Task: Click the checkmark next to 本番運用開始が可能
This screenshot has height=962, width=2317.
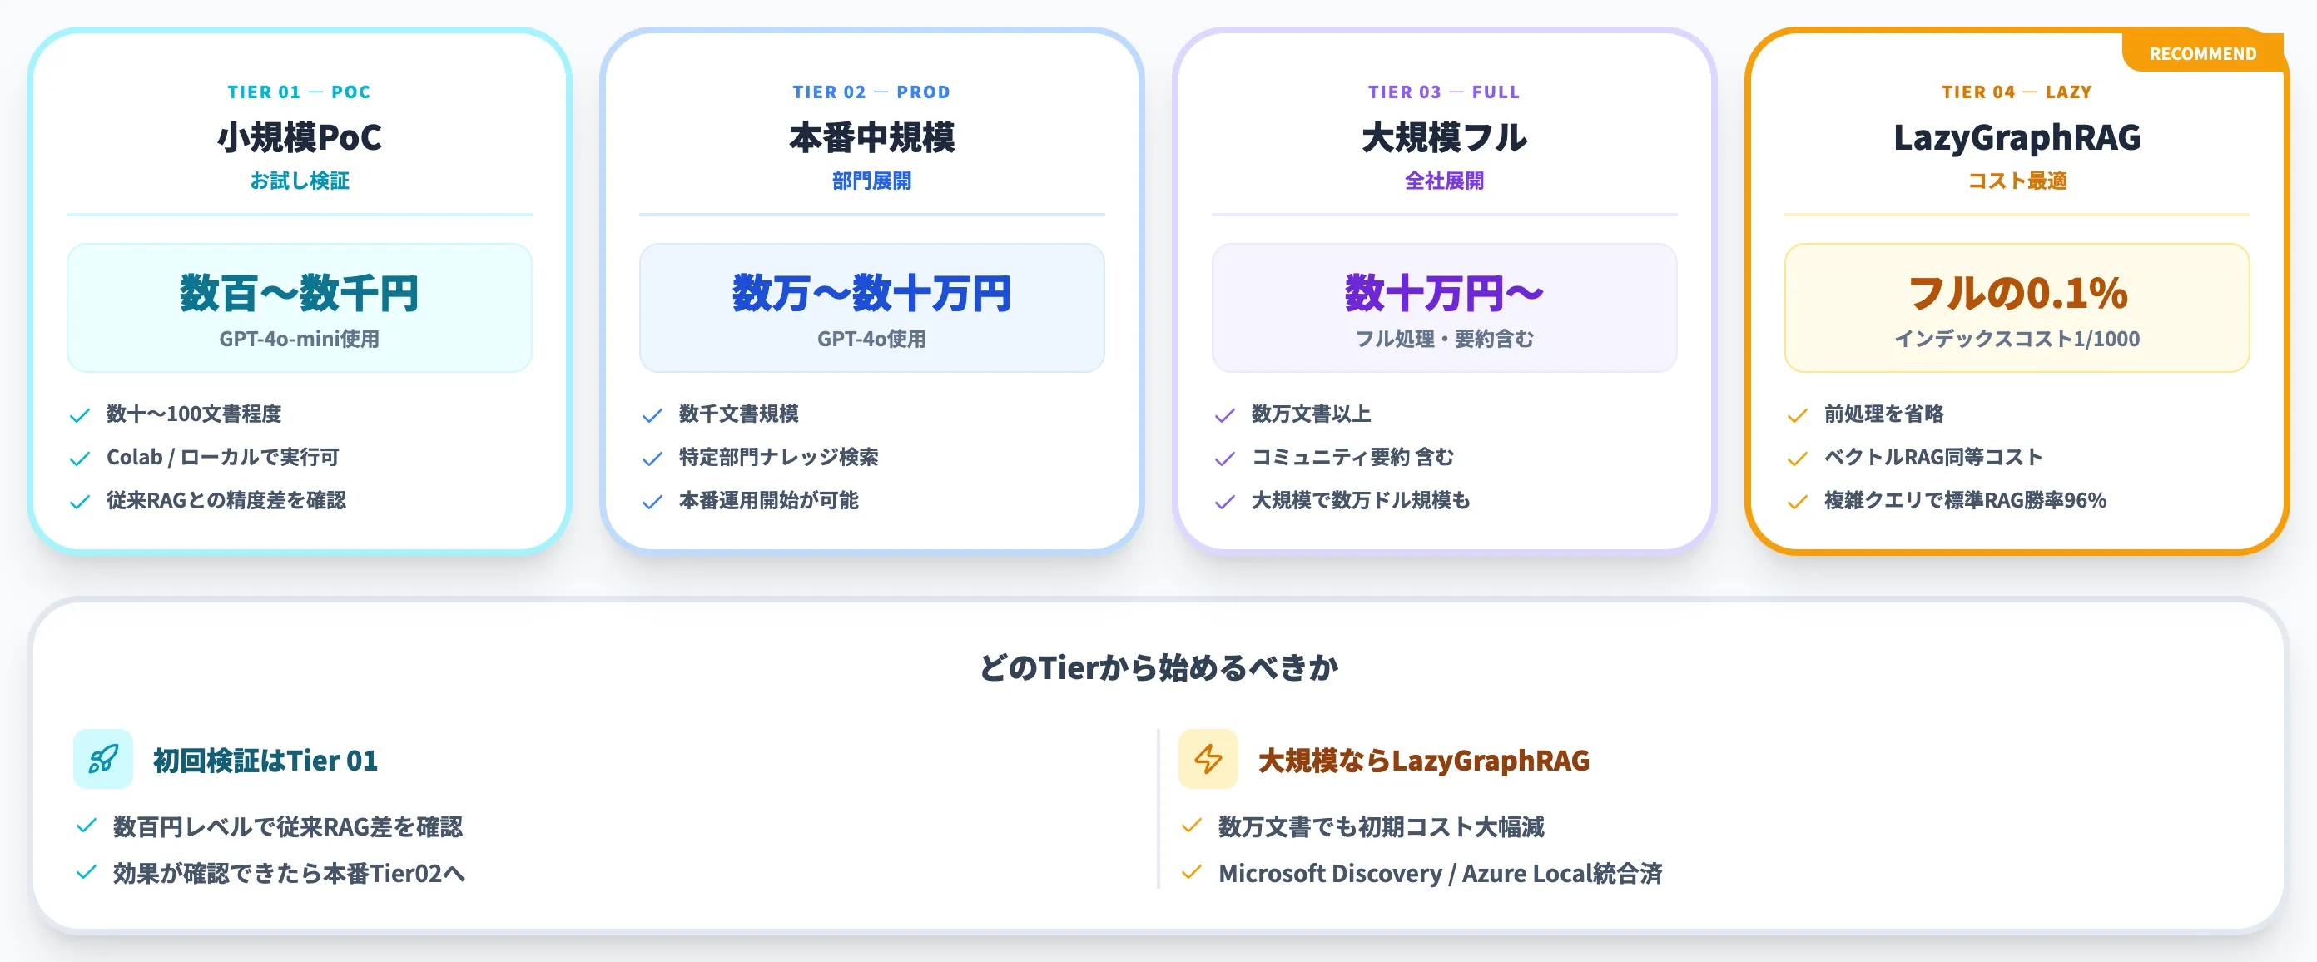Action: [652, 501]
